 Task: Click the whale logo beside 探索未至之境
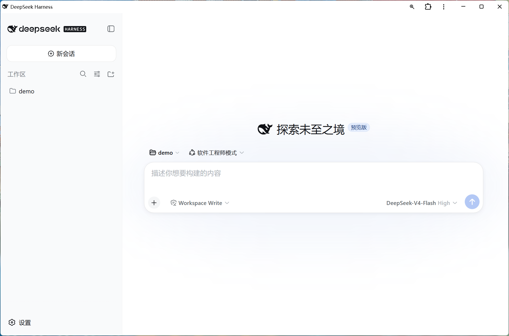point(265,129)
